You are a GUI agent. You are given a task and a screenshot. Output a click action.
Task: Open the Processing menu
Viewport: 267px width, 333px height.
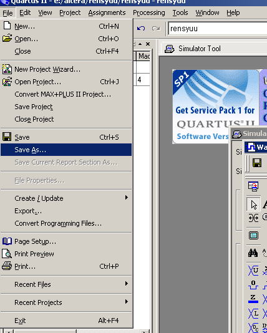(149, 12)
